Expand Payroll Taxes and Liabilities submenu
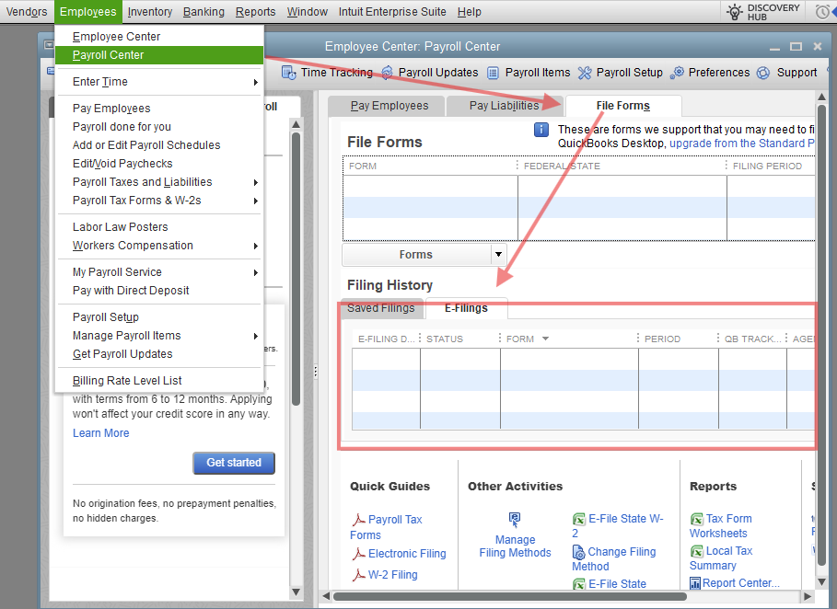The image size is (837, 609). point(256,182)
